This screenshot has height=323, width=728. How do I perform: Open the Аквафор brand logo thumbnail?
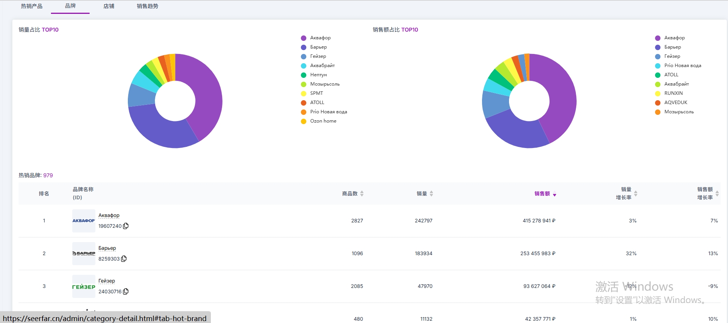84,221
